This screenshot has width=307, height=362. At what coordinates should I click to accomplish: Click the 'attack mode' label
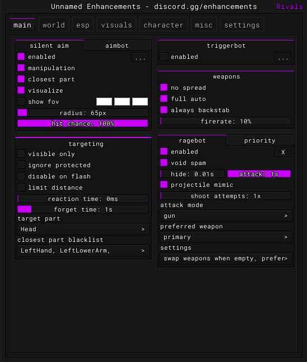(182, 205)
